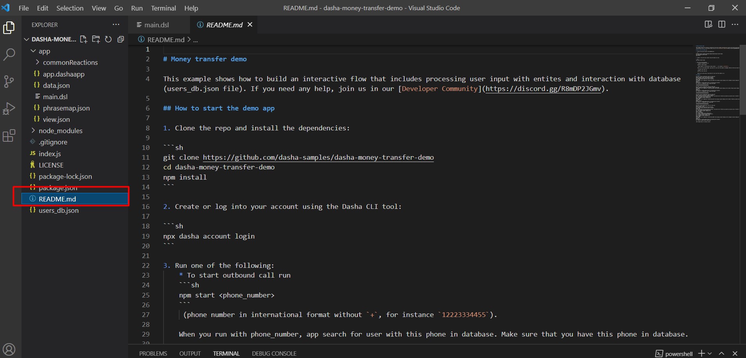746x358 pixels.
Task: Open editor more actions ellipsis
Action: pos(735,24)
